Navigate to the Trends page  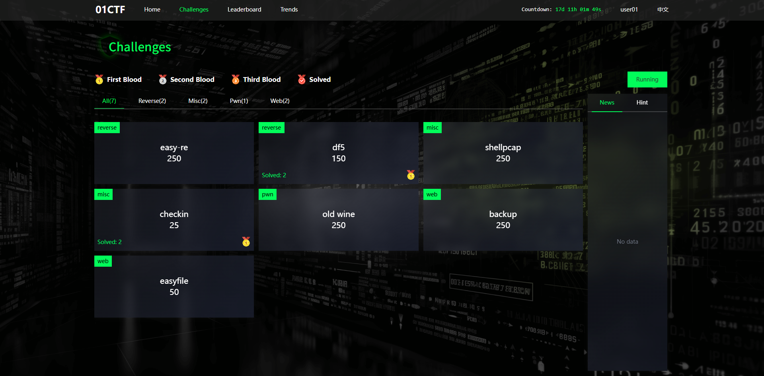coord(289,9)
